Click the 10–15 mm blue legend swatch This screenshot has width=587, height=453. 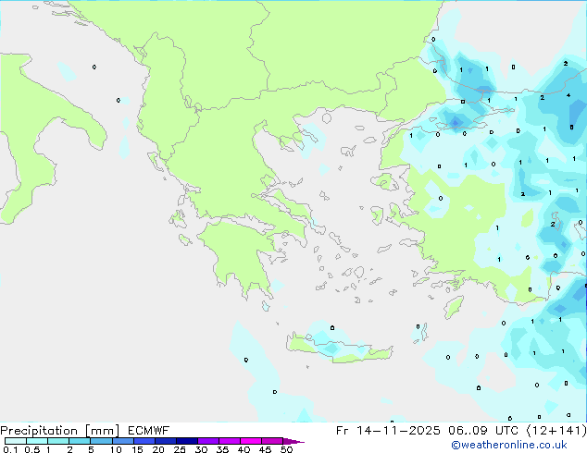click(x=122, y=441)
